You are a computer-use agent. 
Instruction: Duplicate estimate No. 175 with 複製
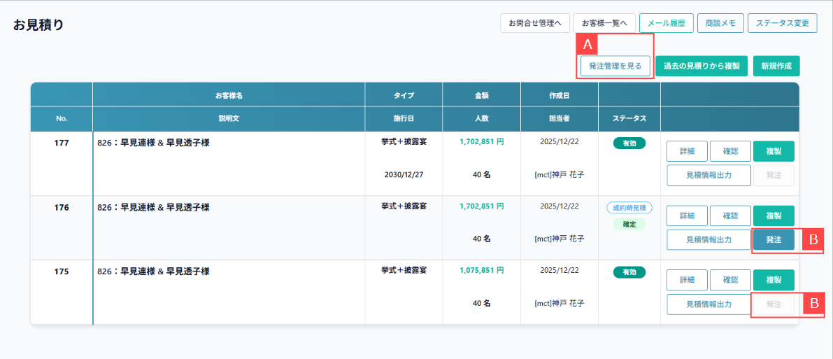click(x=774, y=280)
